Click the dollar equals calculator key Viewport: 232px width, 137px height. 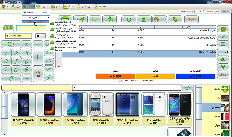pyautogui.click(x=38, y=74)
